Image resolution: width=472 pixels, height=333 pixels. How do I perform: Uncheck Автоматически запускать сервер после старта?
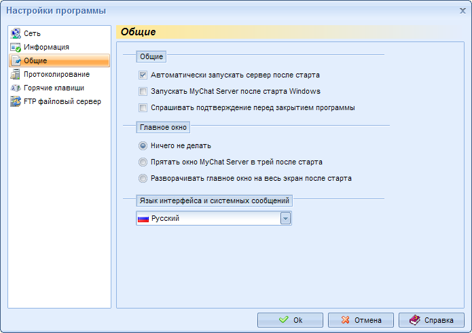(x=143, y=75)
